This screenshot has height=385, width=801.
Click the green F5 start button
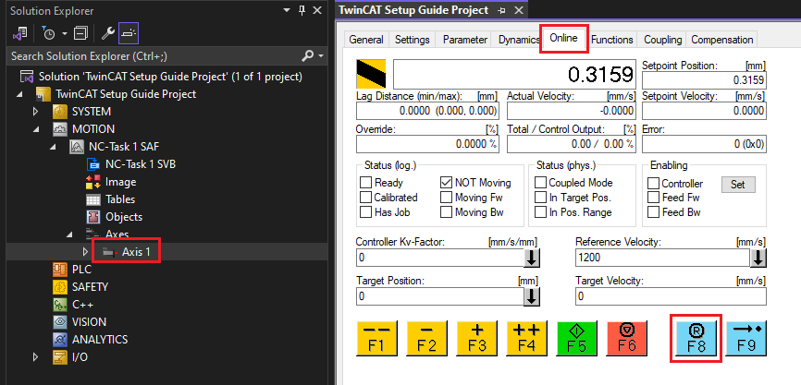coord(577,338)
